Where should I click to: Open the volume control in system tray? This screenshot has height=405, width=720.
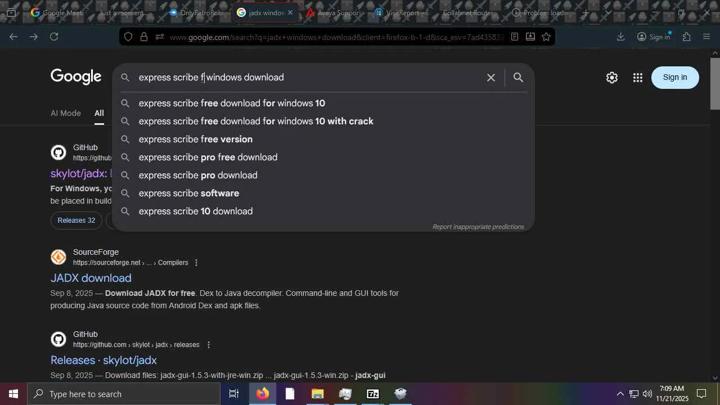point(647,394)
